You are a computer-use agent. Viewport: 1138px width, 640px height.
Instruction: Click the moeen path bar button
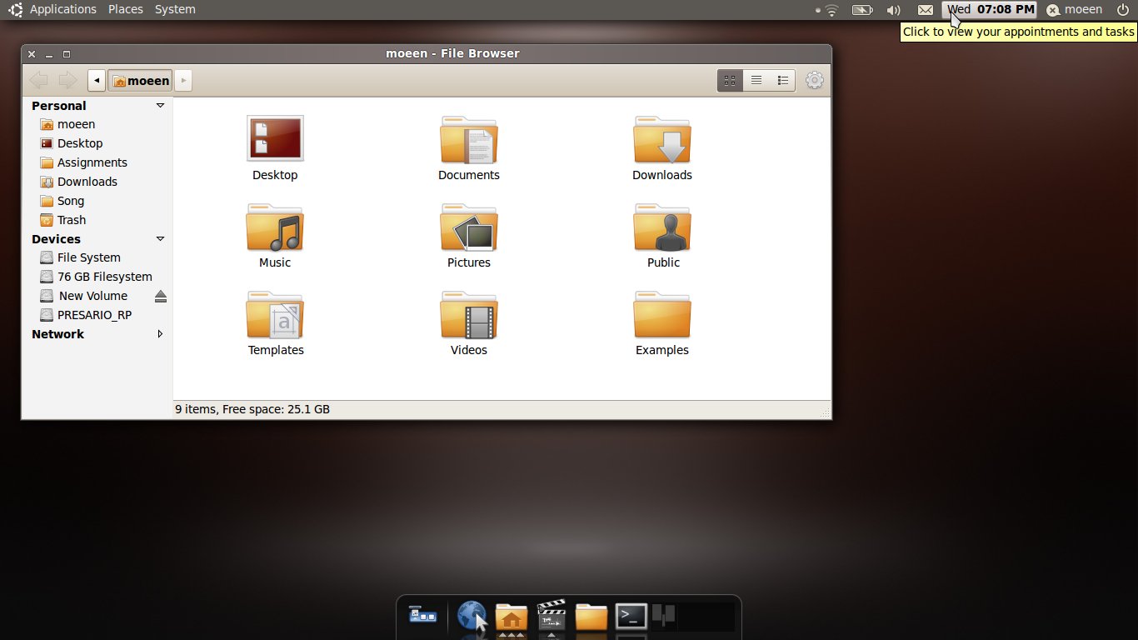140,80
